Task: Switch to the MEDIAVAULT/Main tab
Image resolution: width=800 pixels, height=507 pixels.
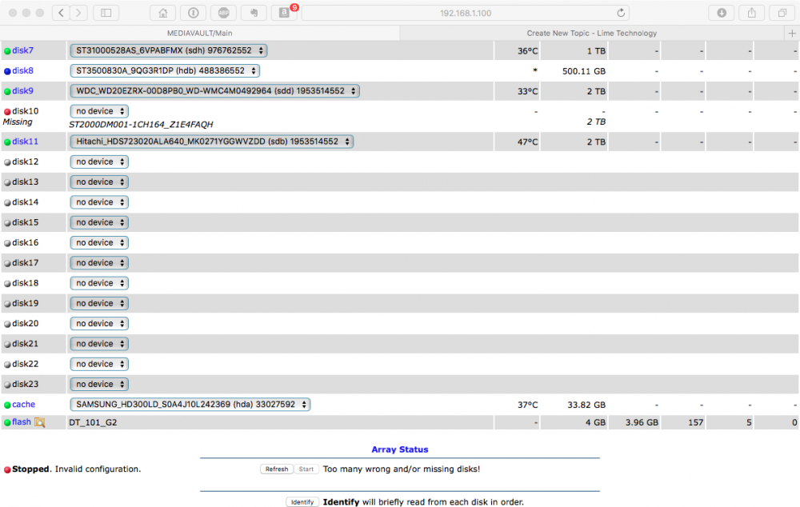Action: tap(200, 33)
